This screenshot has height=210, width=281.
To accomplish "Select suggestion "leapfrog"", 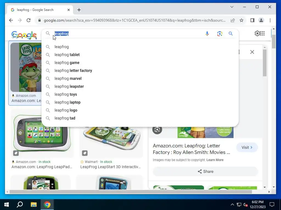I will [140, 47].
